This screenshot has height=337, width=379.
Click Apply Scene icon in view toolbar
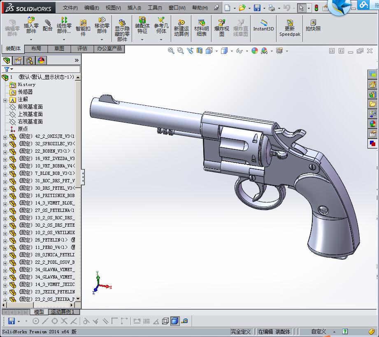click(264, 51)
